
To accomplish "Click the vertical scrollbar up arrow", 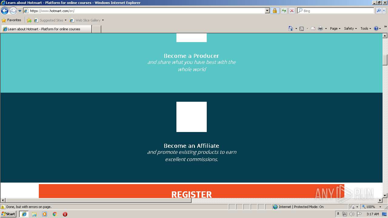I will [385, 36].
